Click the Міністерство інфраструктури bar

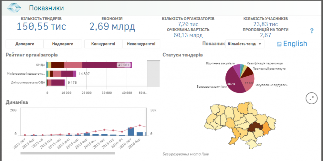(61, 74)
